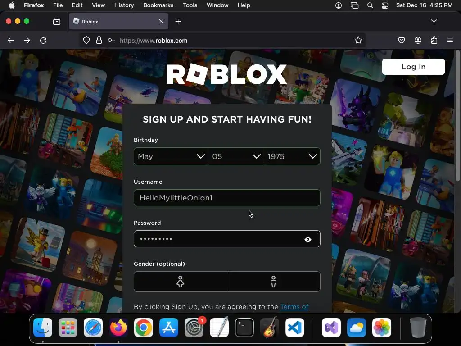
Task: Open the Tools menu
Action: (190, 5)
